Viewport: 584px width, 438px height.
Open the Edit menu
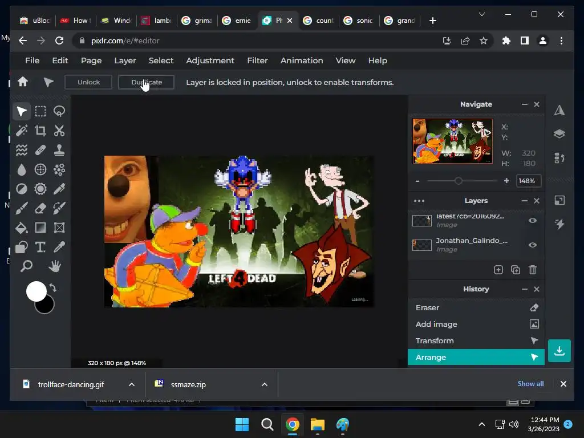tap(60, 60)
